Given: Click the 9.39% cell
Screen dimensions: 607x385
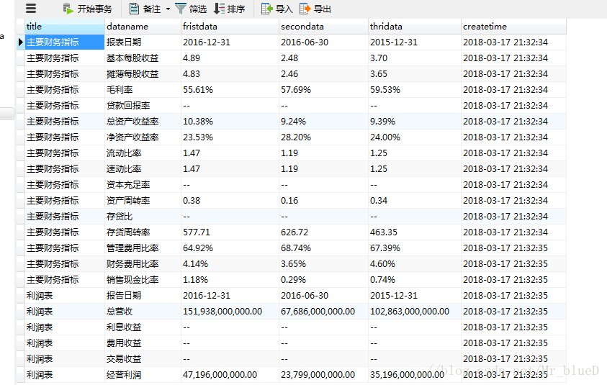Looking at the screenshot, I should [x=415, y=122].
